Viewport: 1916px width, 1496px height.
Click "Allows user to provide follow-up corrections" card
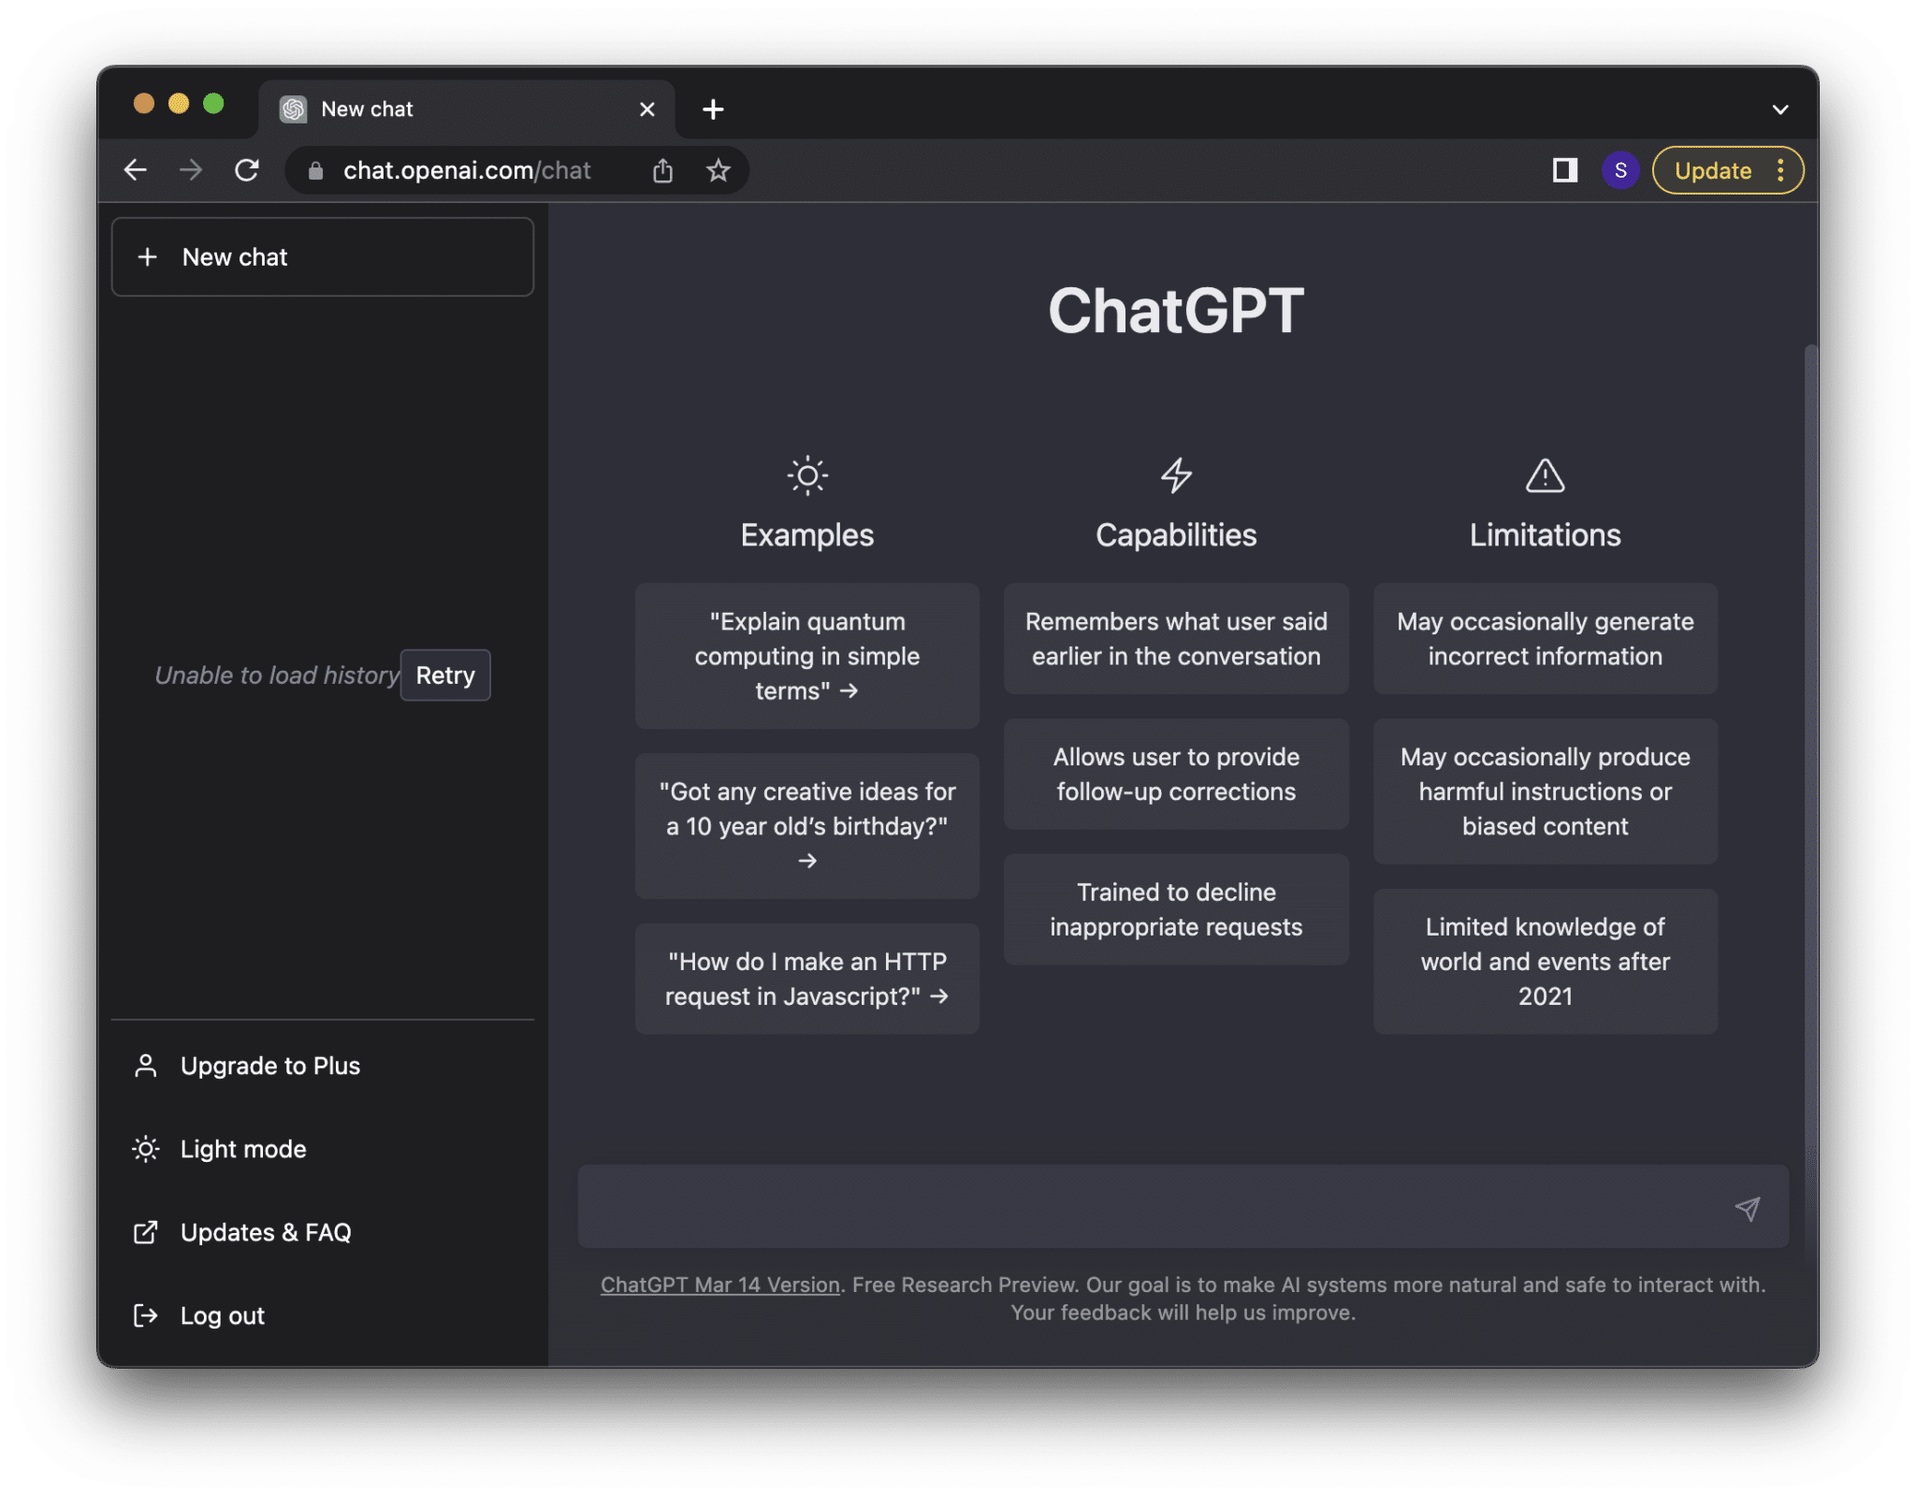tap(1176, 774)
